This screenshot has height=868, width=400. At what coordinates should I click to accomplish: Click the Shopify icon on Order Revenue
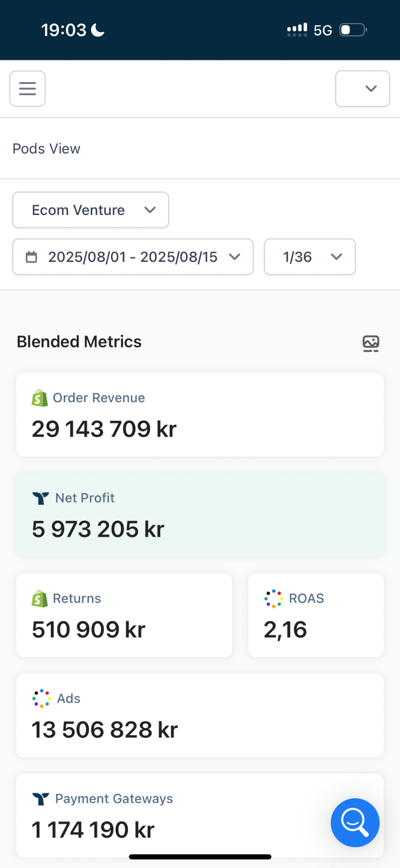(x=40, y=398)
